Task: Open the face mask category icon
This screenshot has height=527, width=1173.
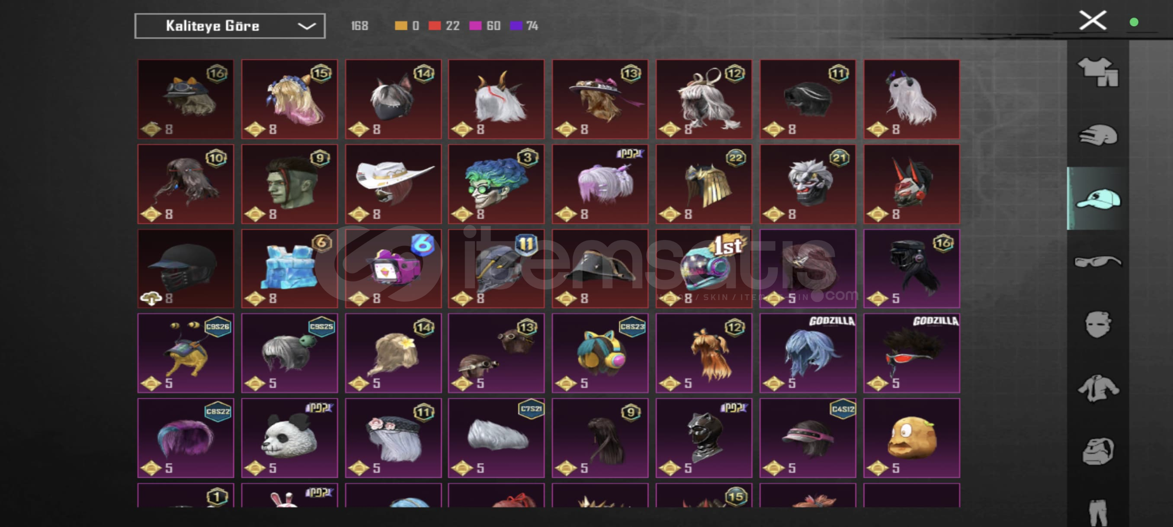Action: pos(1098,324)
